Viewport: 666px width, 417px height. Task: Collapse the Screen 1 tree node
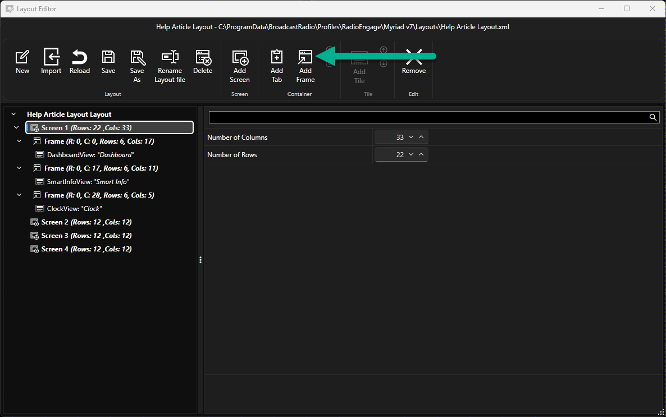click(16, 127)
